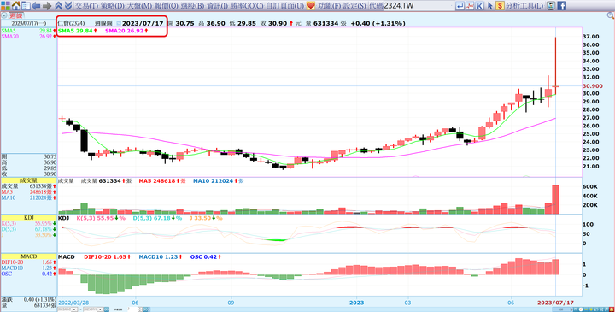Click the 成交量 panel header

[29, 180]
